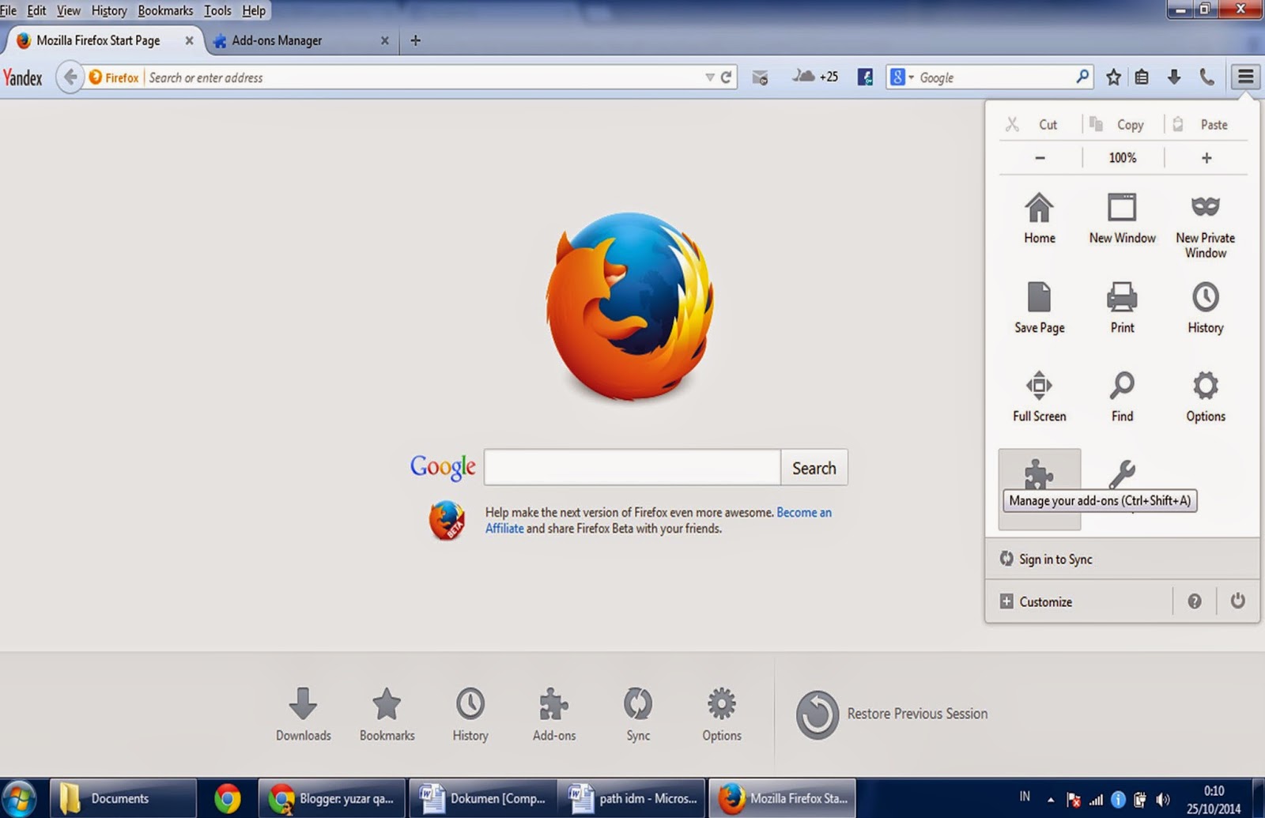Switch to the Add-ons Manager tab
Viewport: 1265px width, 818px height.
pos(293,40)
